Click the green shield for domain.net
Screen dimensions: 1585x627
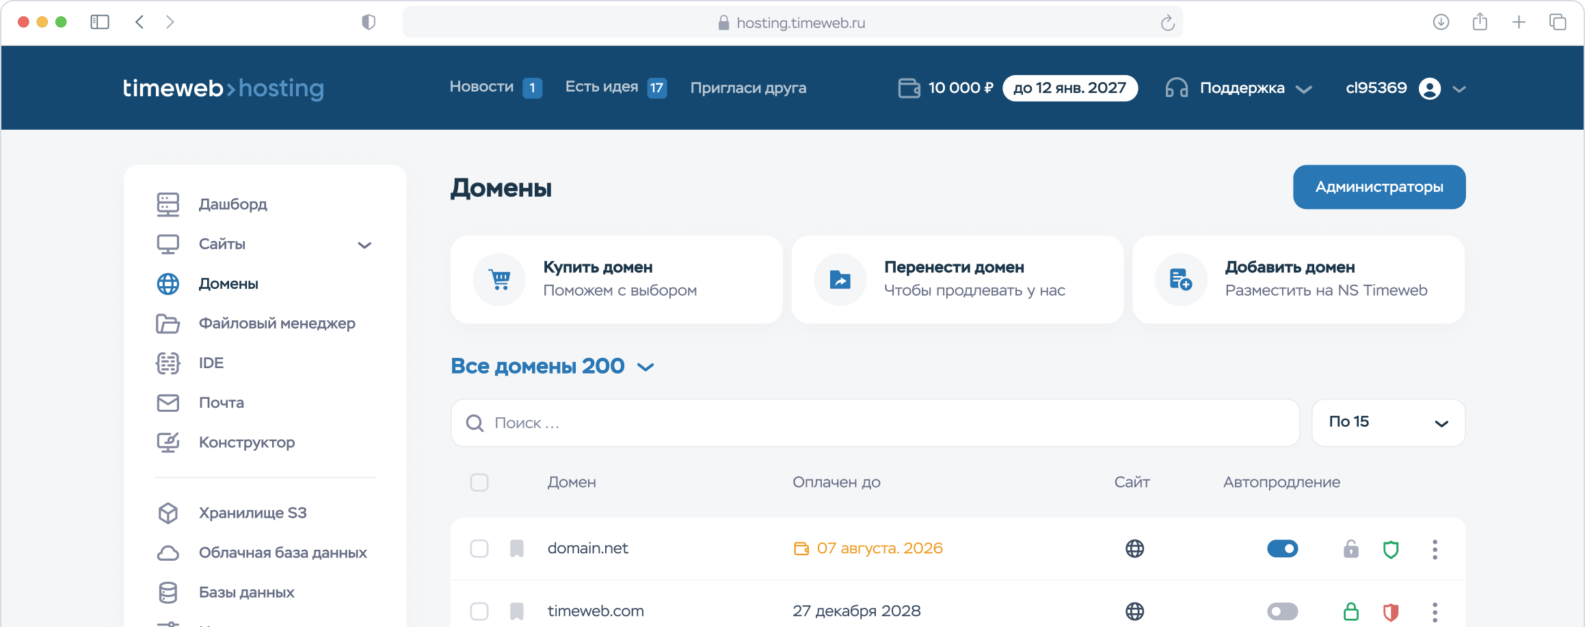1390,549
